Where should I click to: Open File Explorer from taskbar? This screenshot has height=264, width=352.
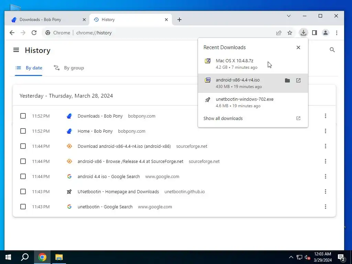(x=59, y=257)
